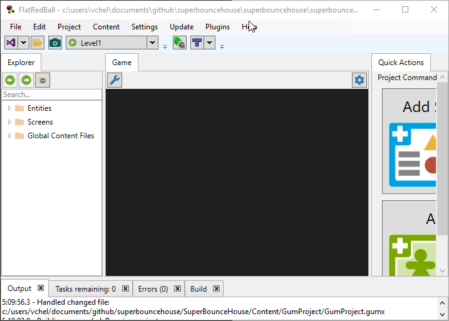Click the camera screenshot toolbar icon
Screen dimensions: 449x321
point(55,43)
